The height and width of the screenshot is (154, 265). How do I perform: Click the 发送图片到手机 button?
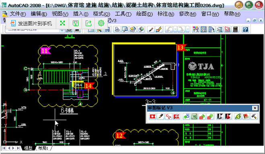(31, 23)
